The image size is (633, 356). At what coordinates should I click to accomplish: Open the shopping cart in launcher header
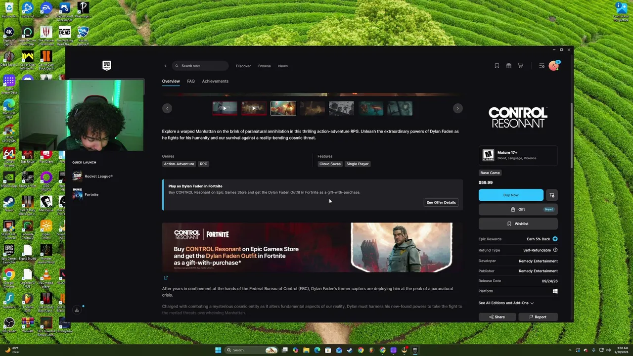(x=521, y=66)
